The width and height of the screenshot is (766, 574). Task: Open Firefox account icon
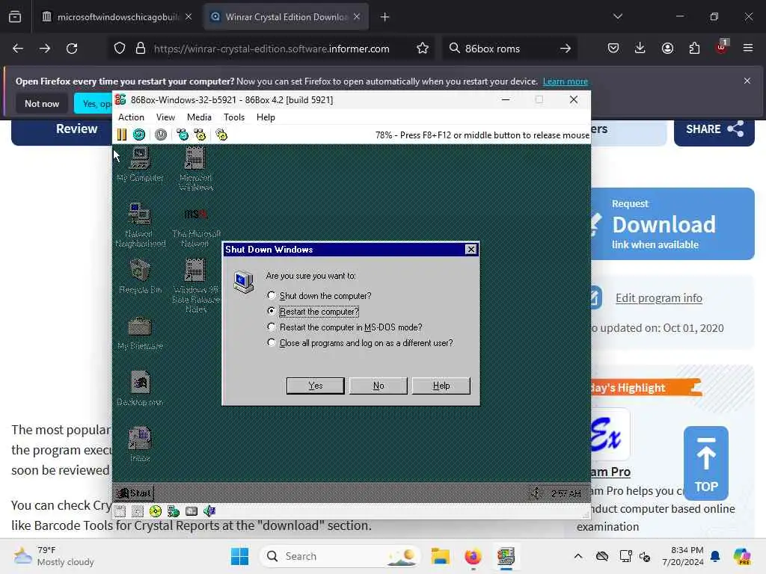[x=667, y=49]
